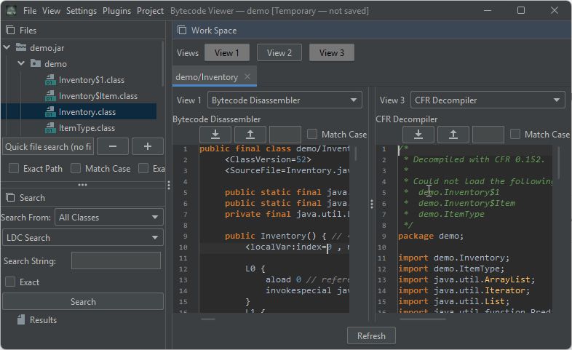Toggle Match Case in CFR Decompiler pane

(x=515, y=134)
